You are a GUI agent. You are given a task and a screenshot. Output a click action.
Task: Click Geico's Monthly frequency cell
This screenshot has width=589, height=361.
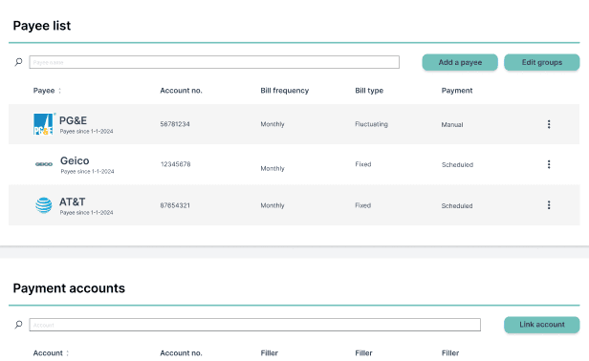tap(273, 168)
